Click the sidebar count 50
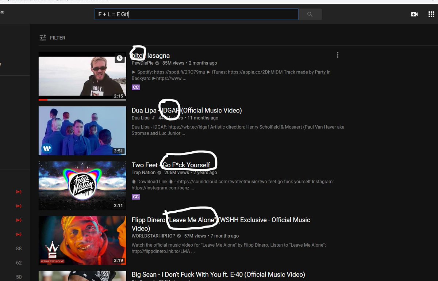This screenshot has height=281, width=438. [x=19, y=277]
